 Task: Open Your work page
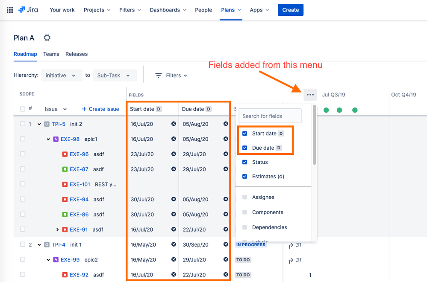click(62, 10)
